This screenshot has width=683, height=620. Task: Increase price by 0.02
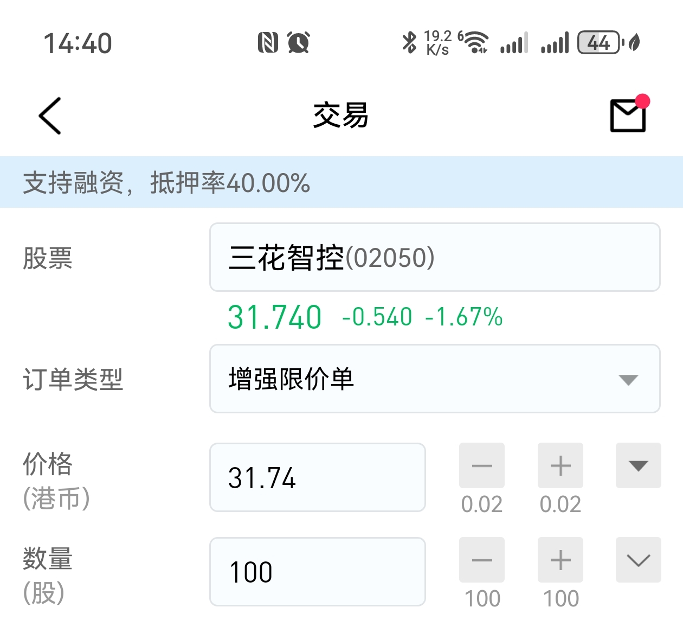coord(560,465)
